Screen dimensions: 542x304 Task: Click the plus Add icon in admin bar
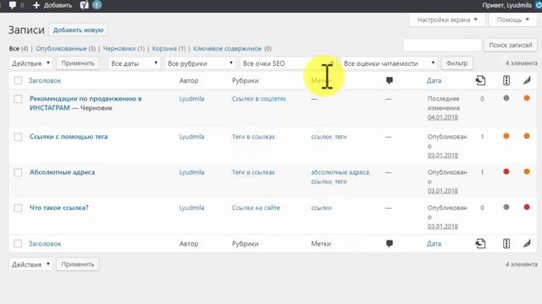pyautogui.click(x=36, y=5)
